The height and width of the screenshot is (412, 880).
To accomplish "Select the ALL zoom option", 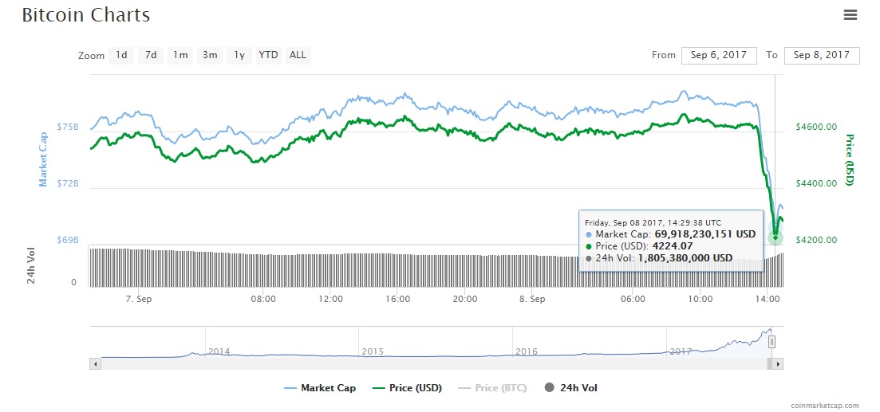I will click(298, 55).
